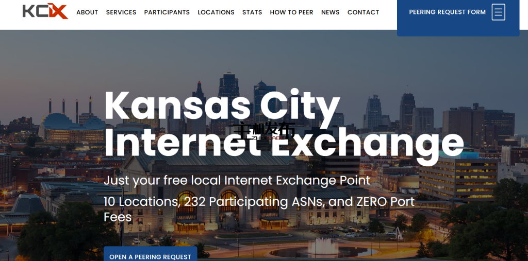Click the Peering Request Form text
Viewport: 528px width, 261px height.
(x=447, y=12)
